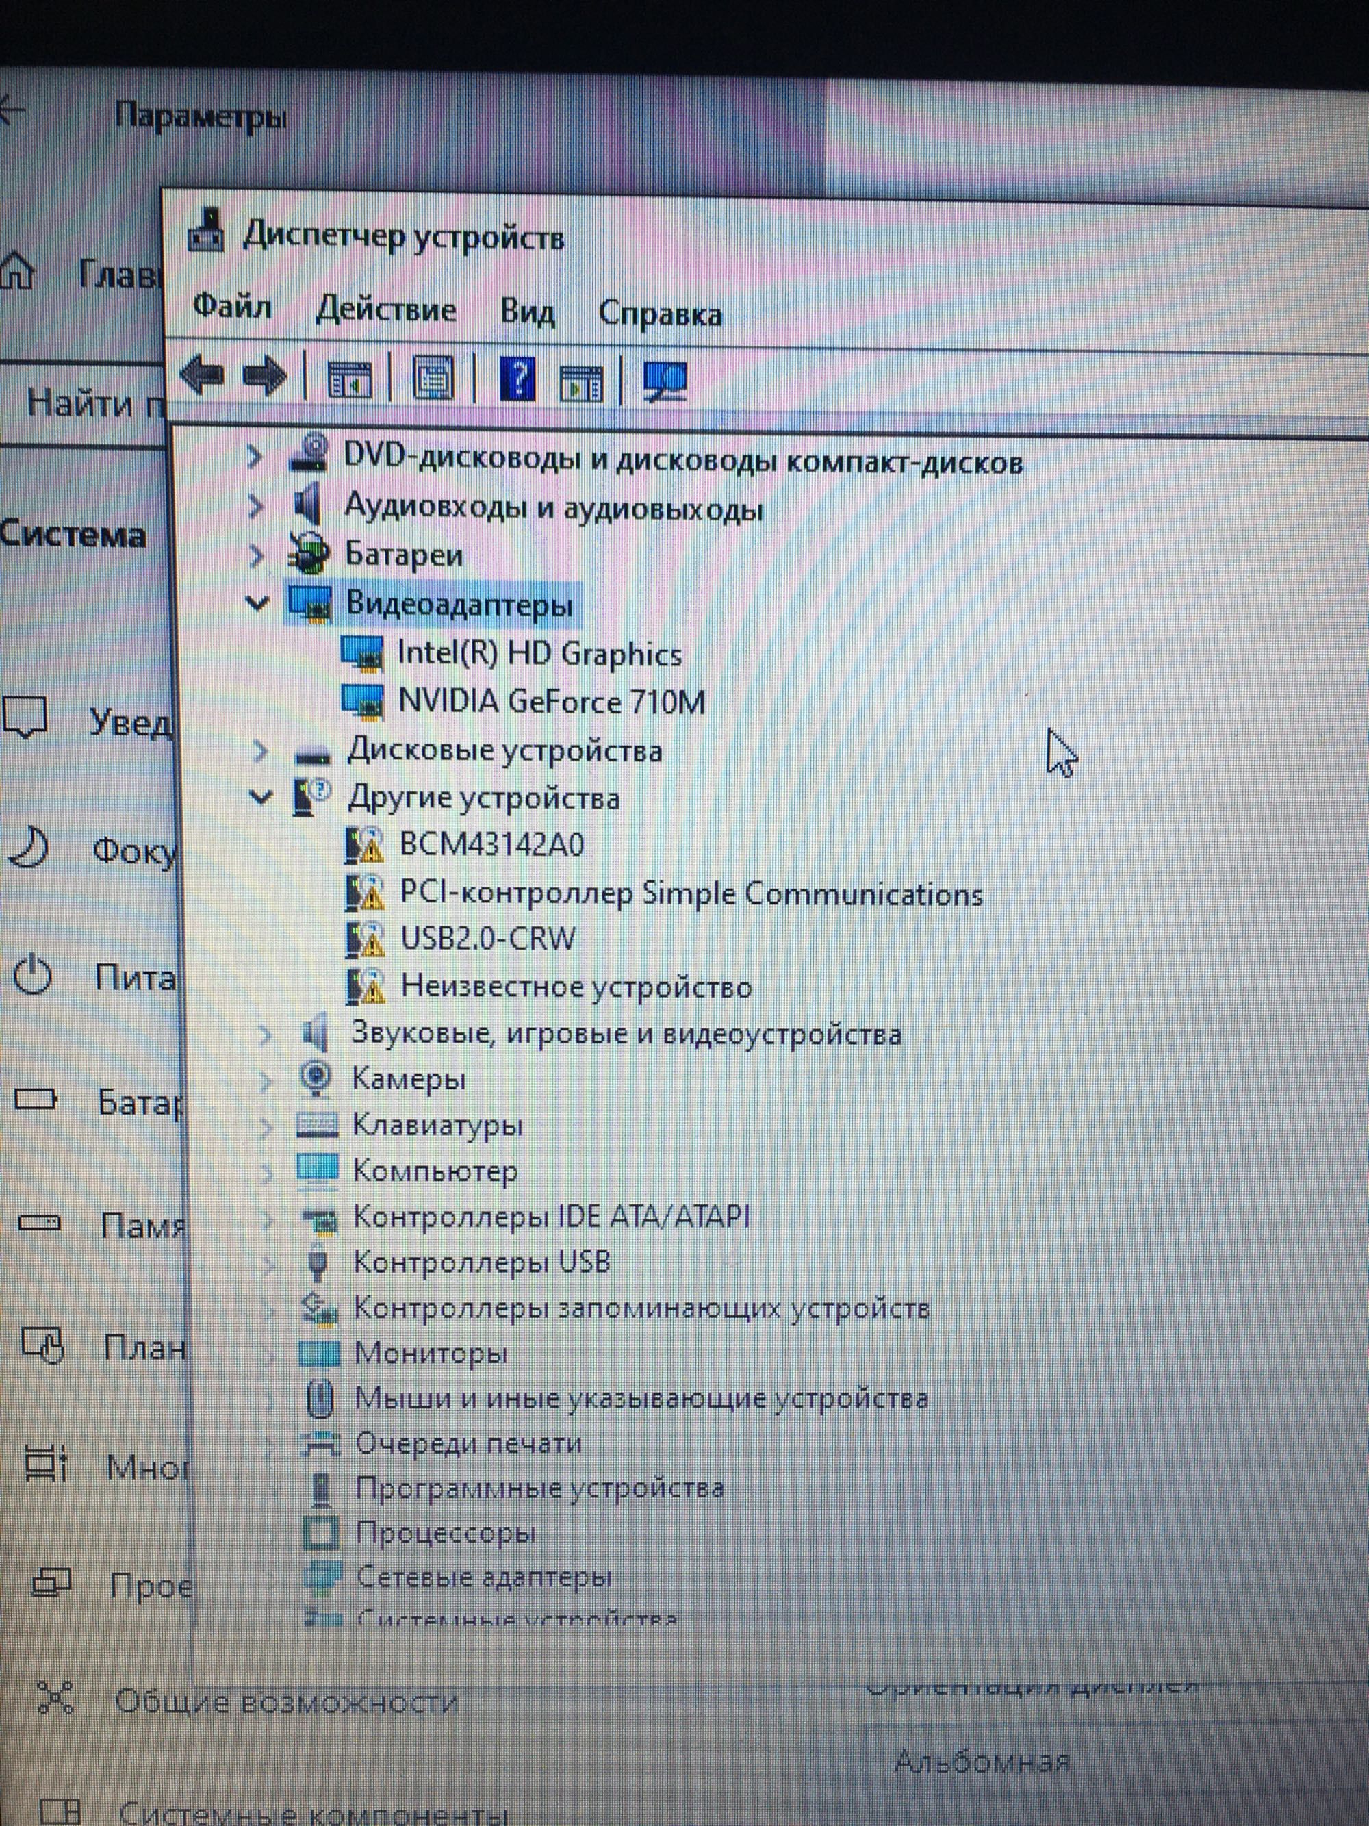Click the blue Help question mark icon
The image size is (1369, 1826).
pyautogui.click(x=517, y=381)
